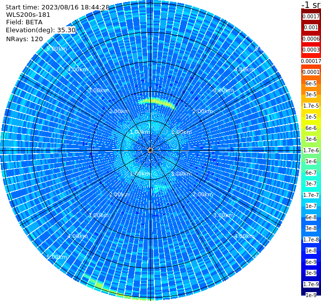Select the 3e-5 colorbar tick
The height and width of the screenshot is (301, 321).
[x=311, y=94]
